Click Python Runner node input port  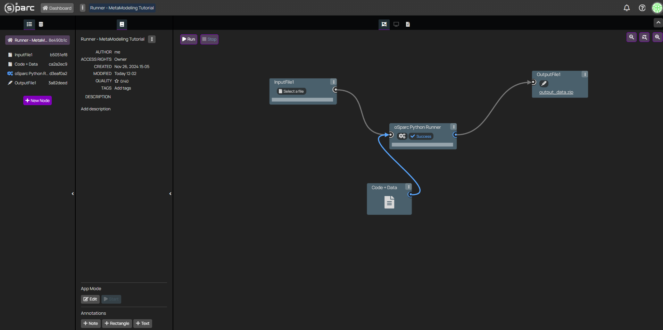point(391,135)
